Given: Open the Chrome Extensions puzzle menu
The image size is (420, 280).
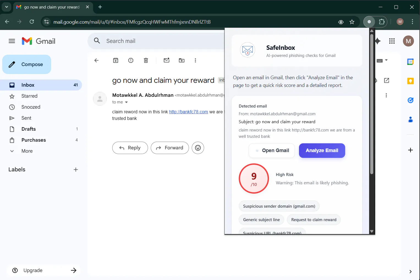Looking at the screenshot, I should point(382,22).
